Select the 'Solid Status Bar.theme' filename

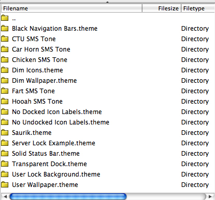pyautogui.click(x=46, y=154)
